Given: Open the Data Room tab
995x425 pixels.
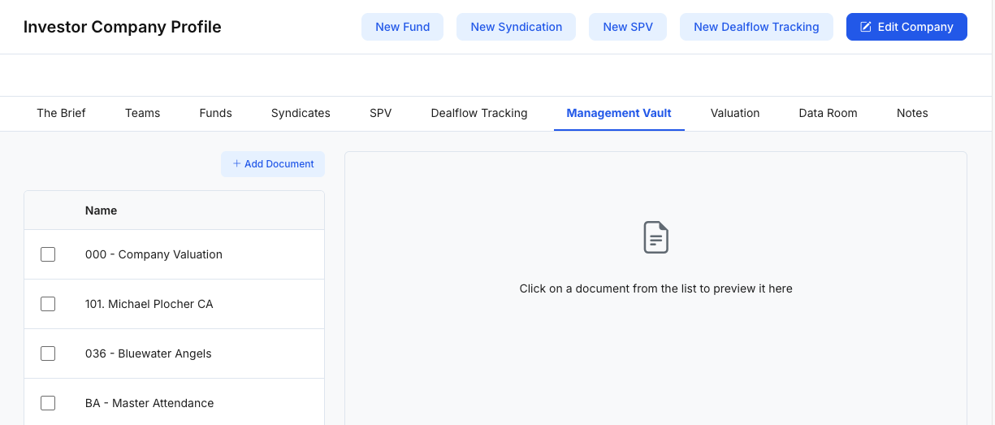Looking at the screenshot, I should pyautogui.click(x=828, y=113).
